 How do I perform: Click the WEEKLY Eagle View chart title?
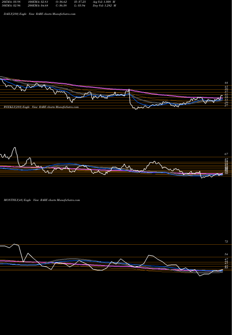pyautogui.click(x=41, y=107)
